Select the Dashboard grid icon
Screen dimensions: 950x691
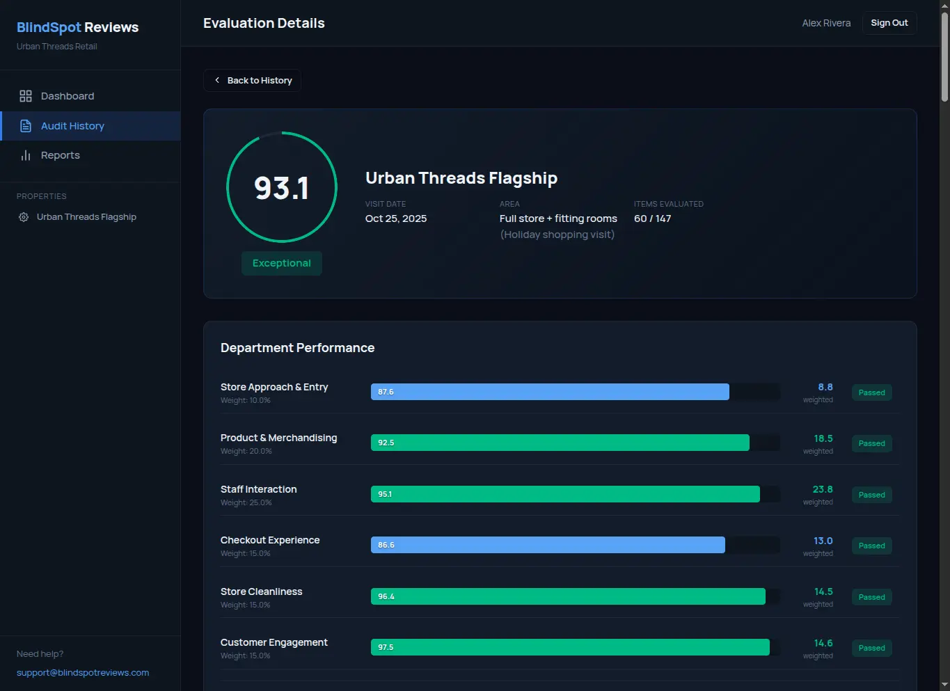(x=26, y=96)
